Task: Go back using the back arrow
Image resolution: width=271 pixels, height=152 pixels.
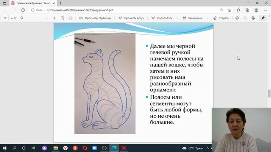Action: 6,10
